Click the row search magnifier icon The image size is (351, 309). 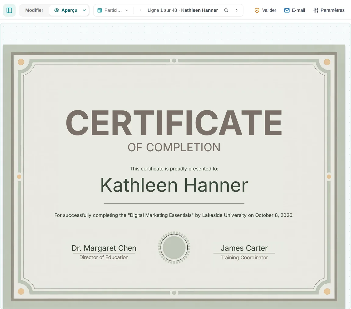pos(226,10)
